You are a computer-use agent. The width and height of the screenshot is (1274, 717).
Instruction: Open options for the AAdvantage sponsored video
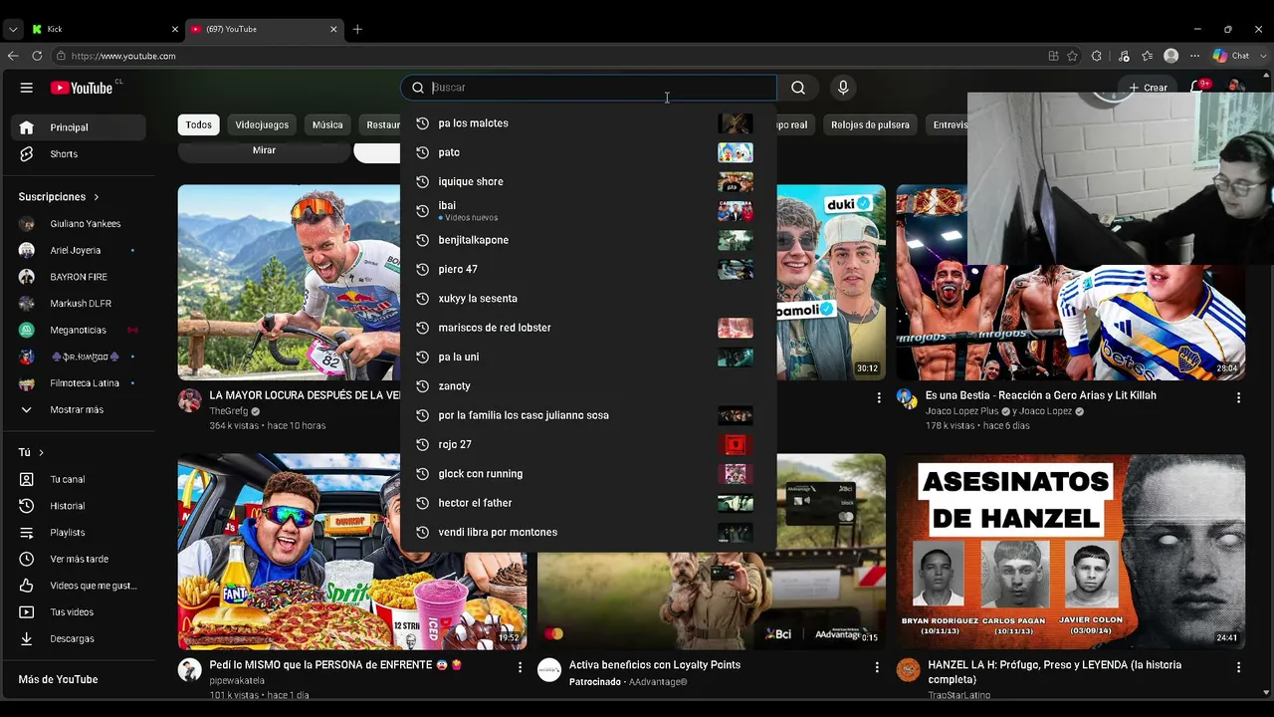tap(877, 667)
